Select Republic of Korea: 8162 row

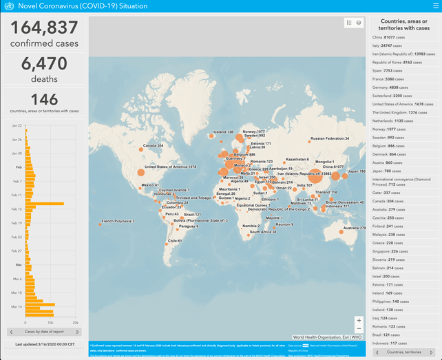(x=404, y=63)
